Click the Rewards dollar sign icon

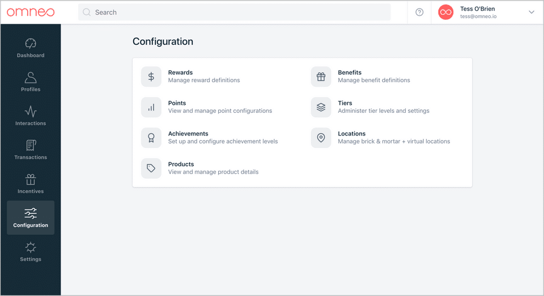point(151,77)
